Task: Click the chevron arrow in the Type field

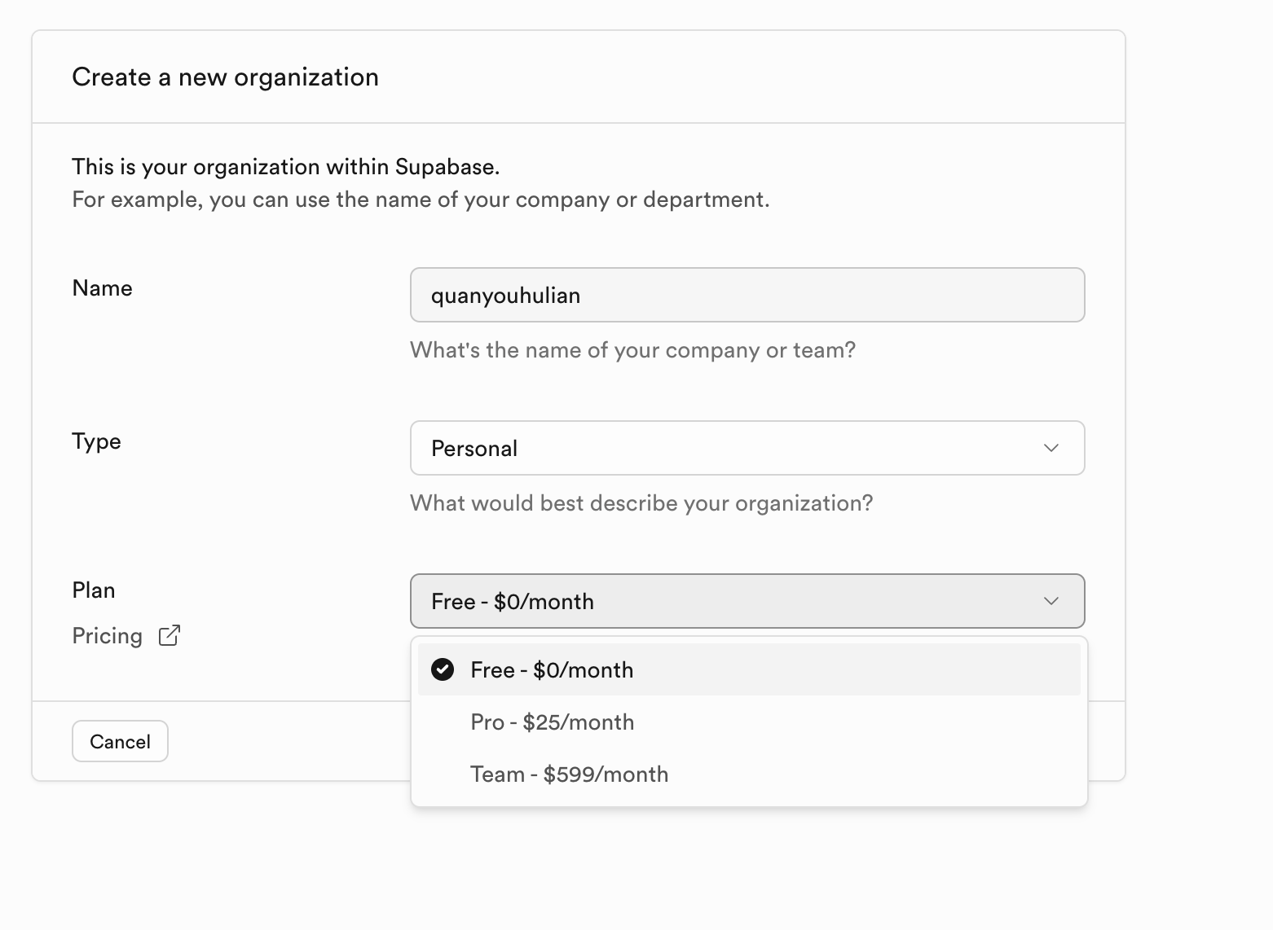Action: pos(1051,448)
